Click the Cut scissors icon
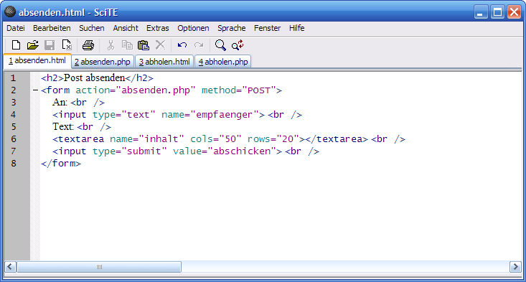This screenshot has width=526, height=282. tap(111, 45)
